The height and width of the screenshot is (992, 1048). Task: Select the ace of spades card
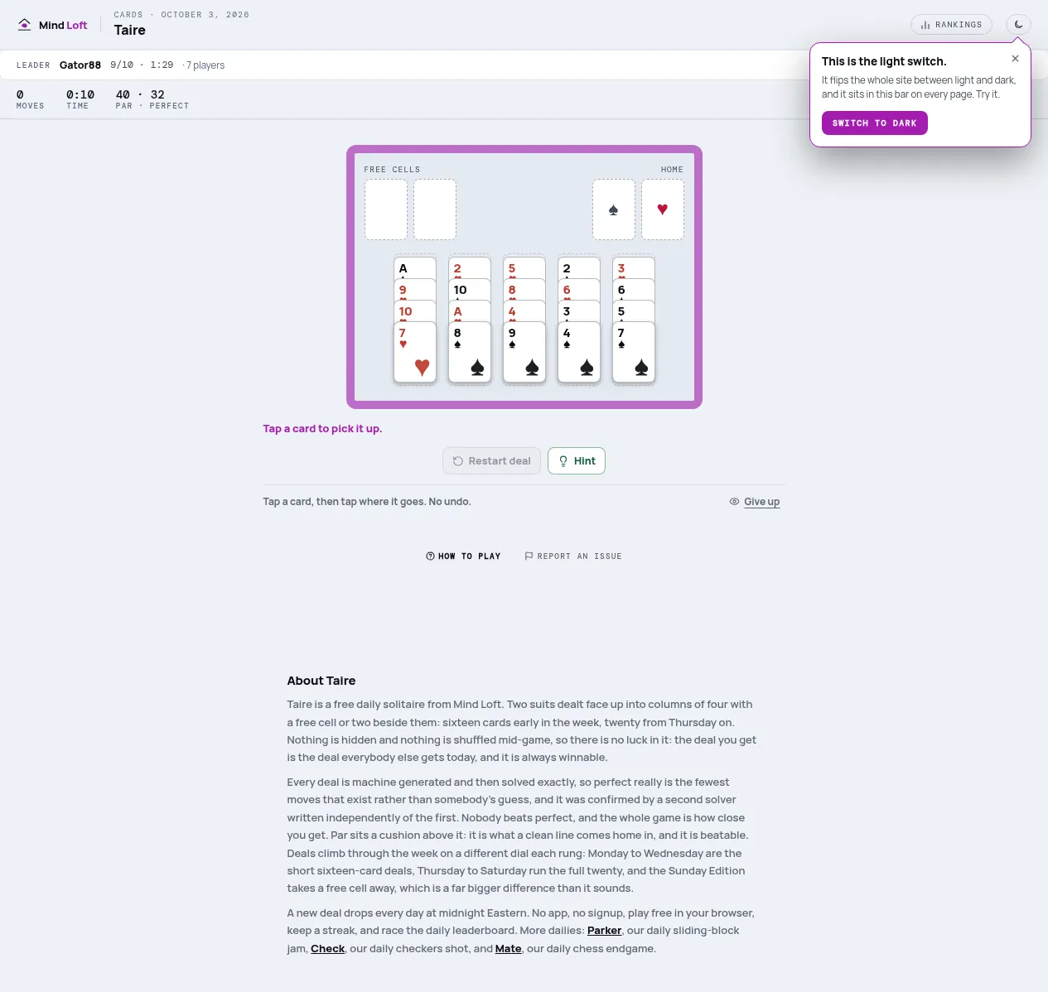pyautogui.click(x=415, y=267)
